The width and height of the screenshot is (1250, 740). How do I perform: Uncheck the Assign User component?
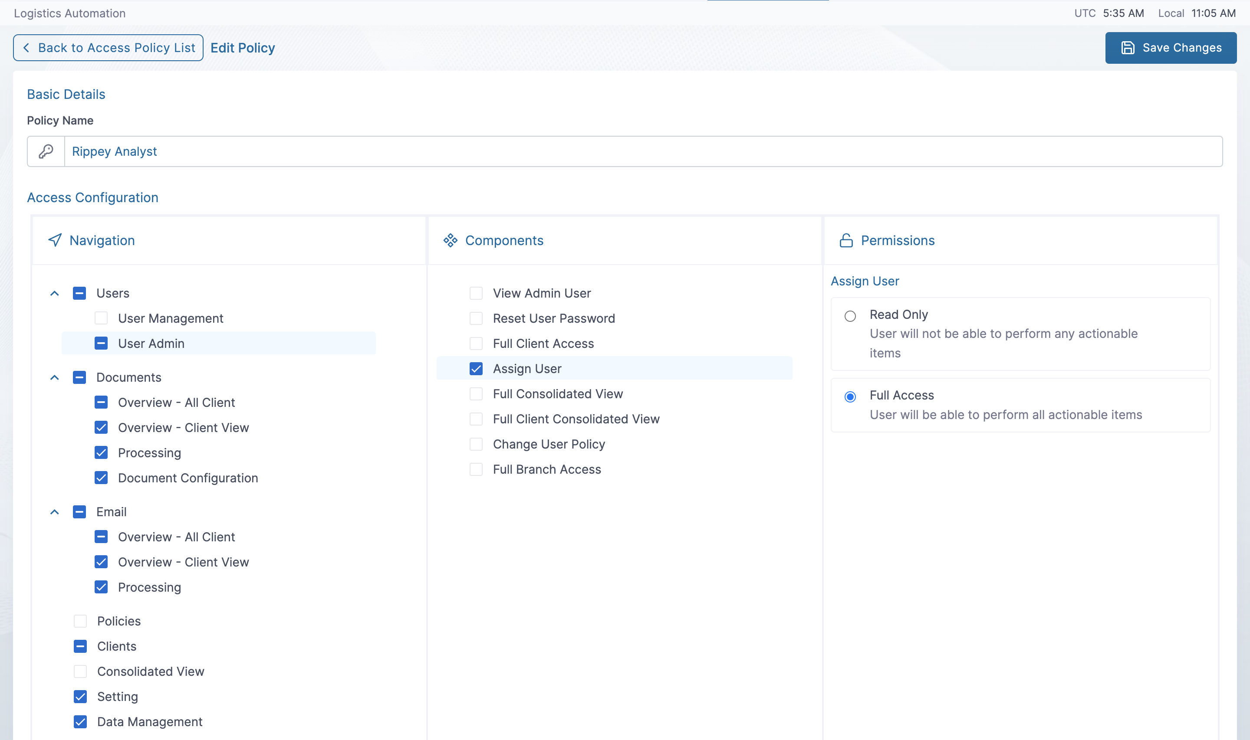(x=476, y=369)
